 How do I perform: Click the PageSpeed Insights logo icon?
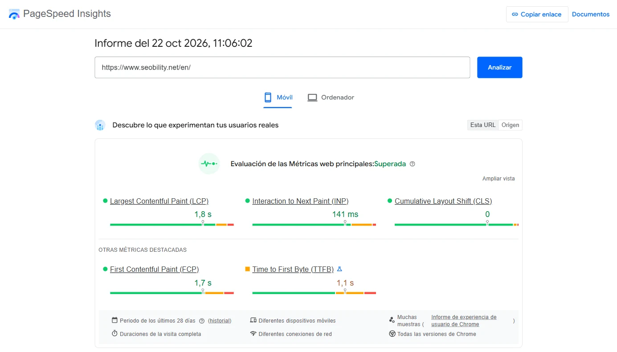14,14
